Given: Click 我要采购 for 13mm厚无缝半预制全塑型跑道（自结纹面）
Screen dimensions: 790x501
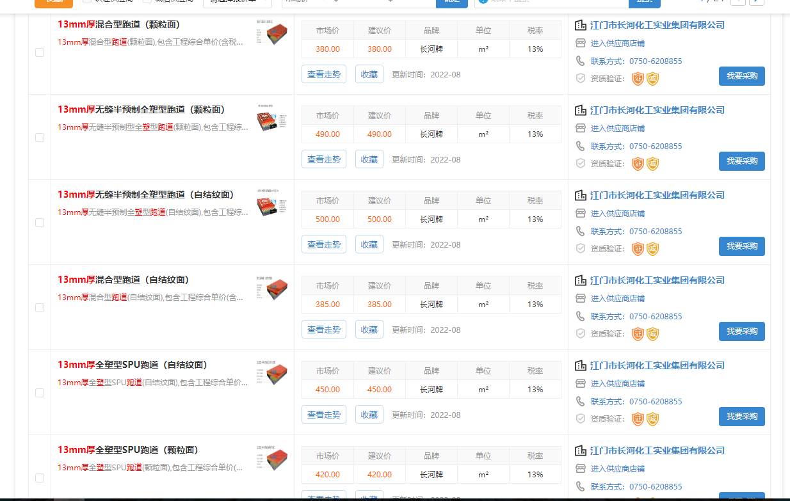Looking at the screenshot, I should click(x=742, y=246).
